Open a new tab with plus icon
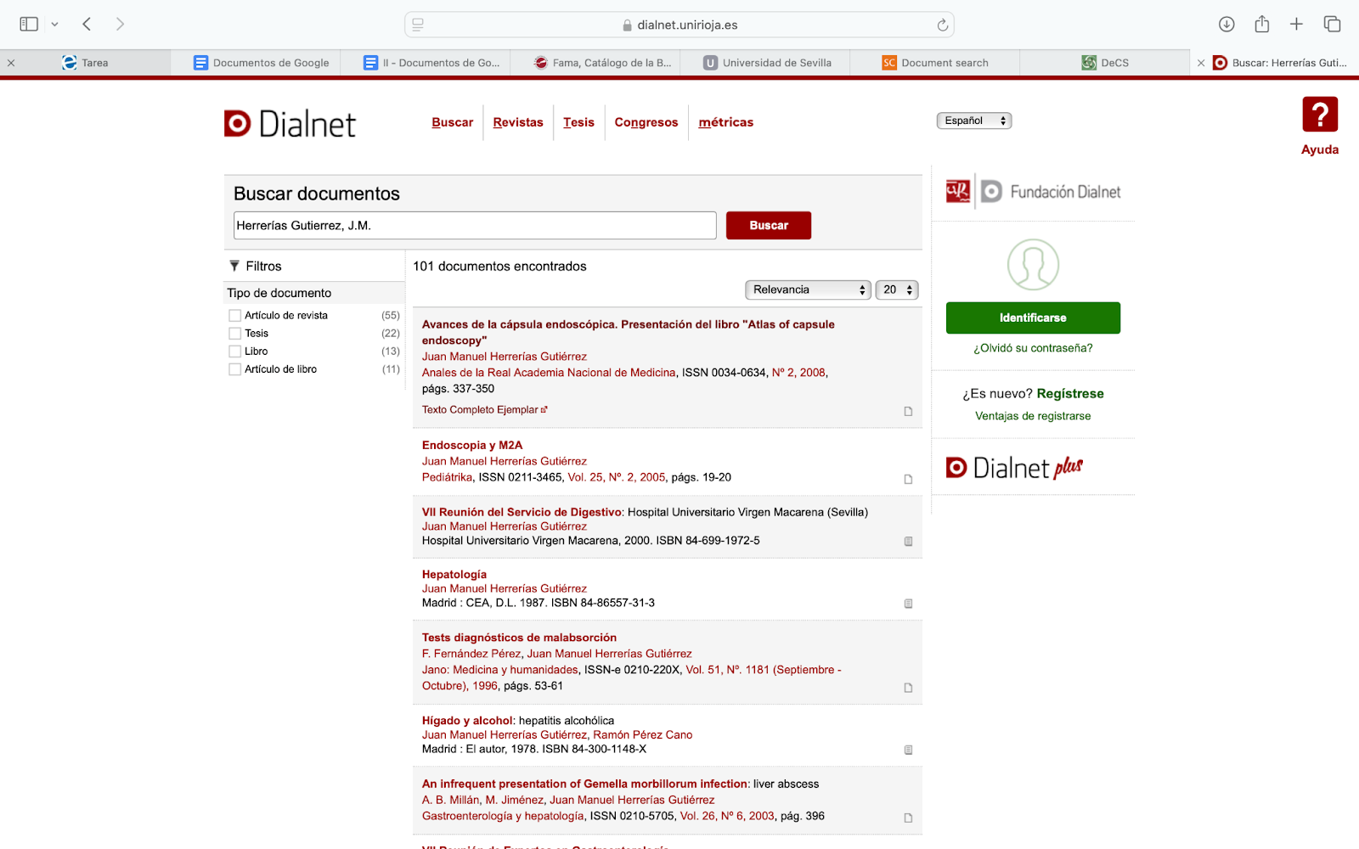The height and width of the screenshot is (849, 1359). click(1296, 25)
